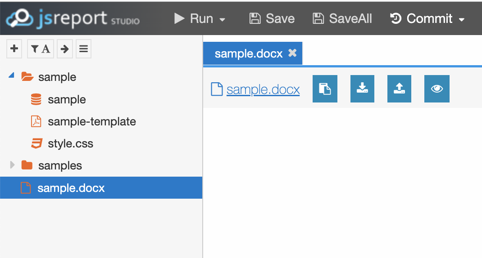
Task: Select style.css in the entity tree
Action: 70,144
